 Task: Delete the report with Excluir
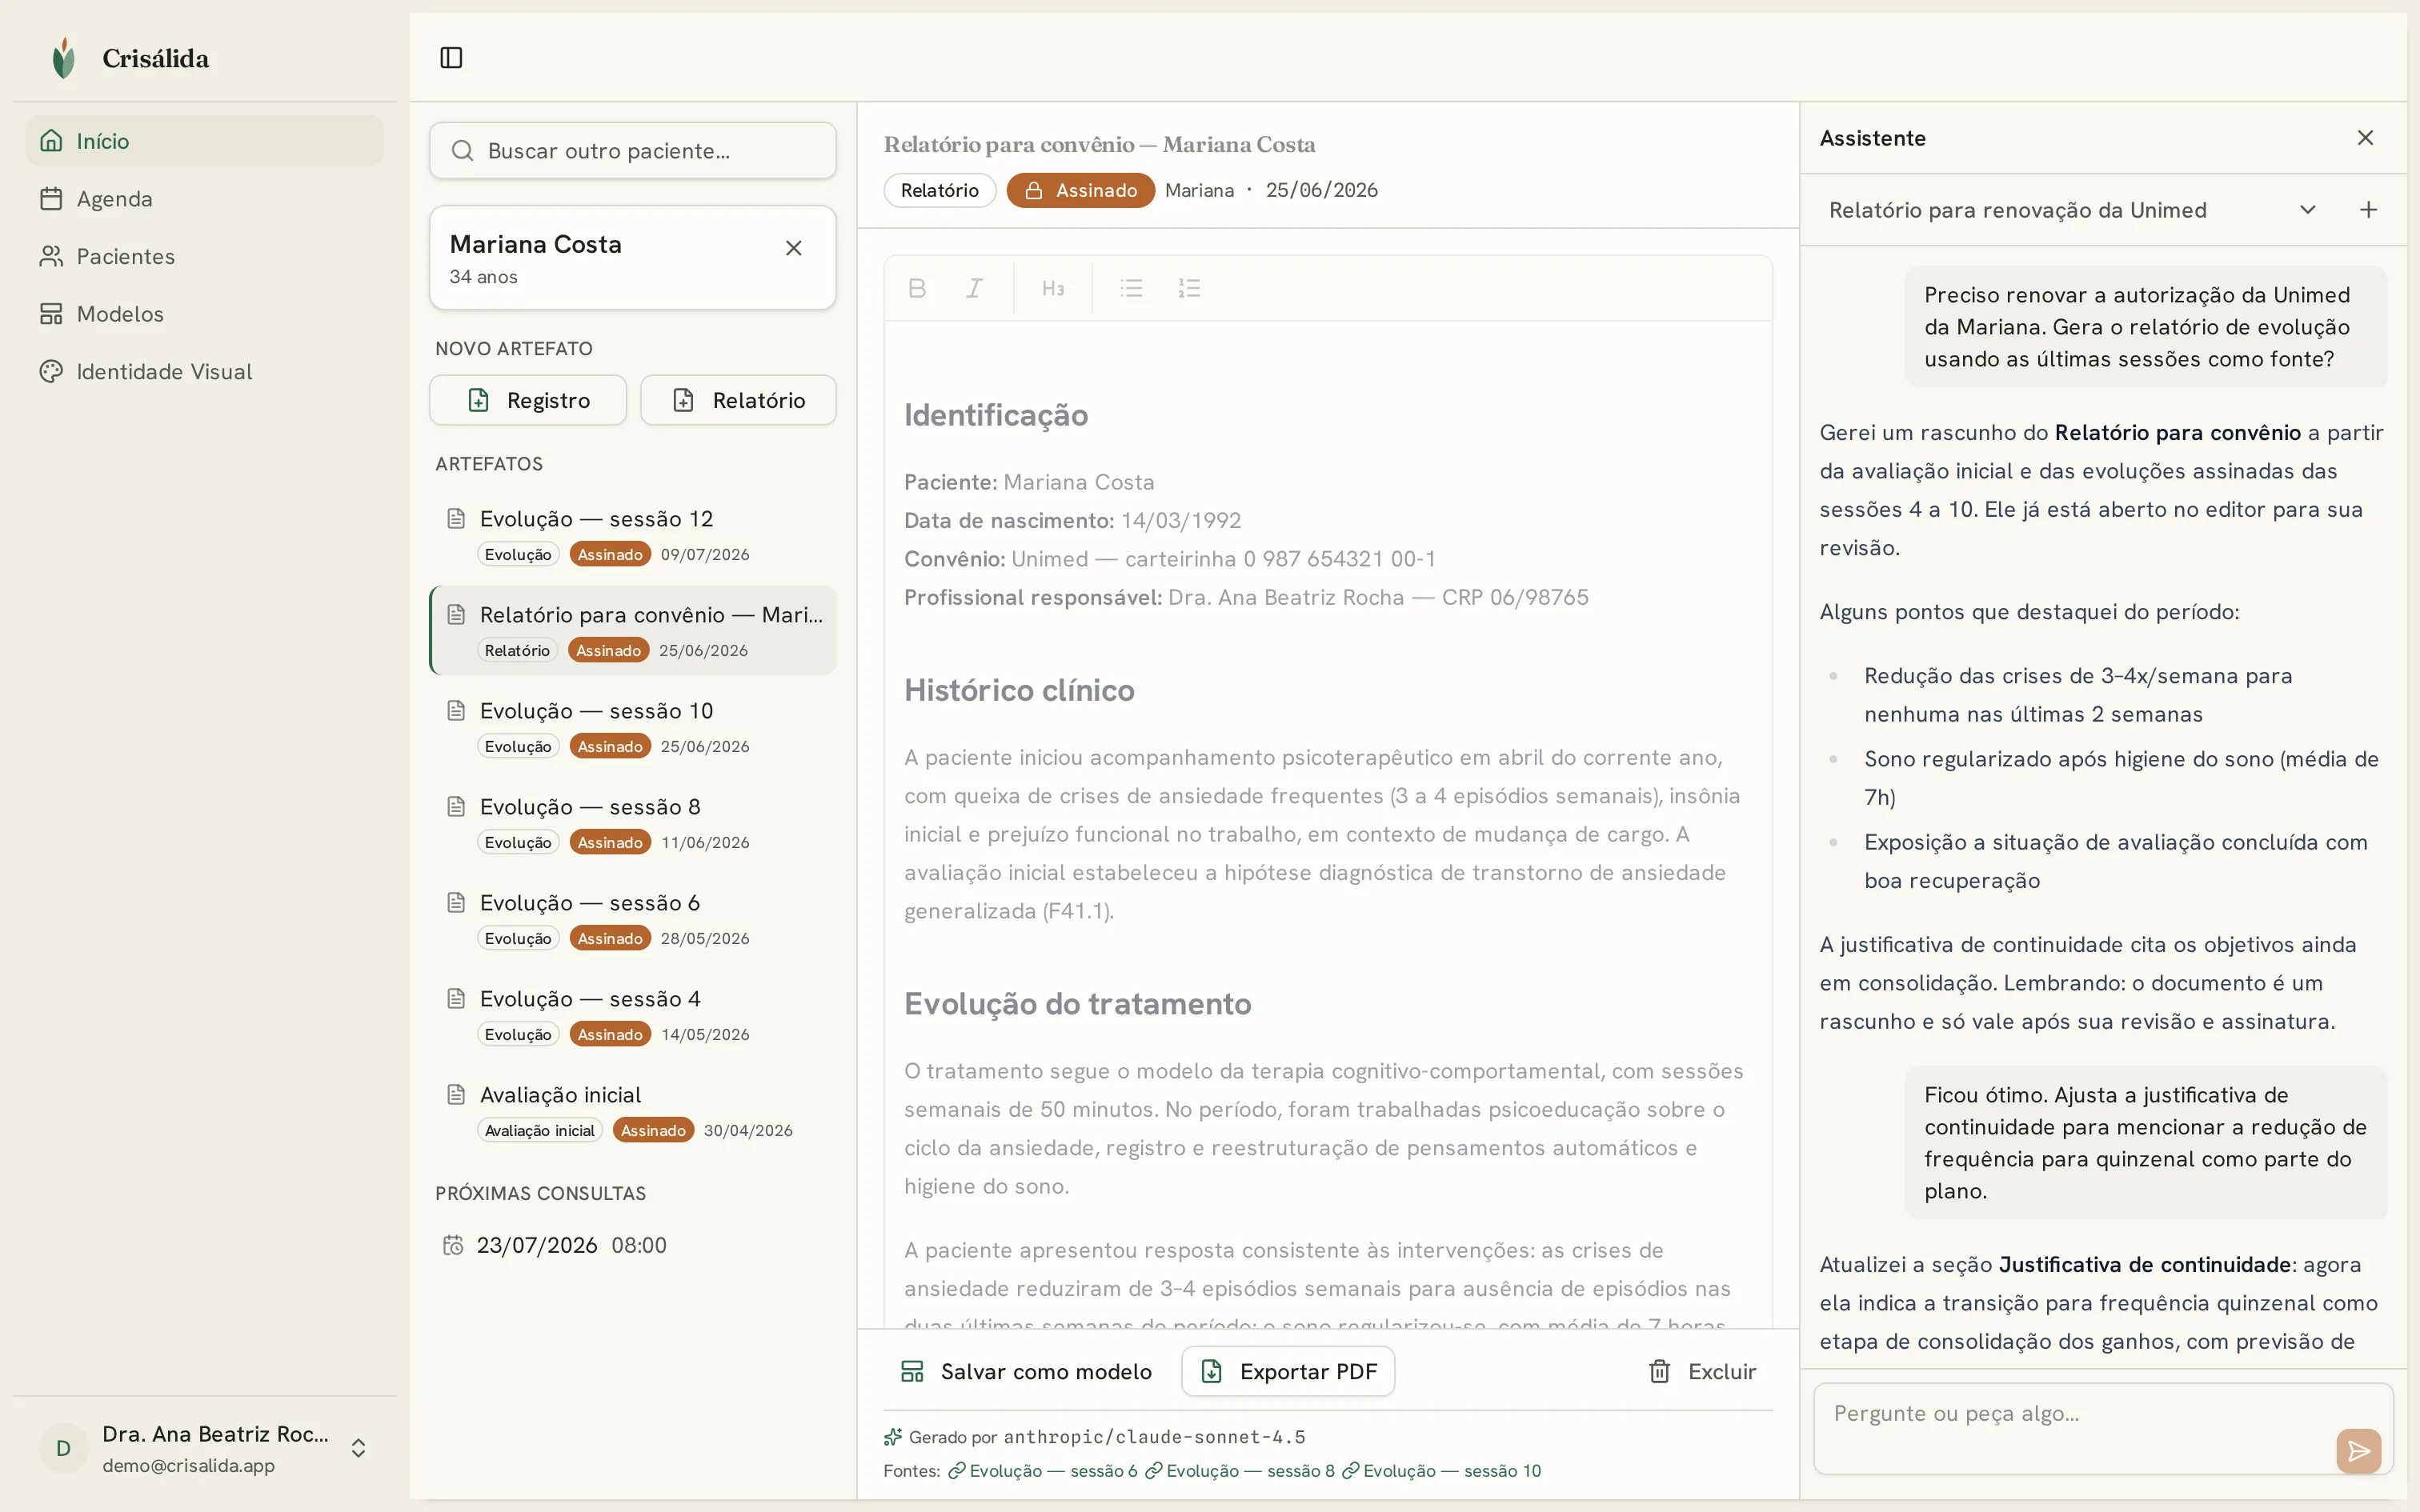click(1702, 1371)
